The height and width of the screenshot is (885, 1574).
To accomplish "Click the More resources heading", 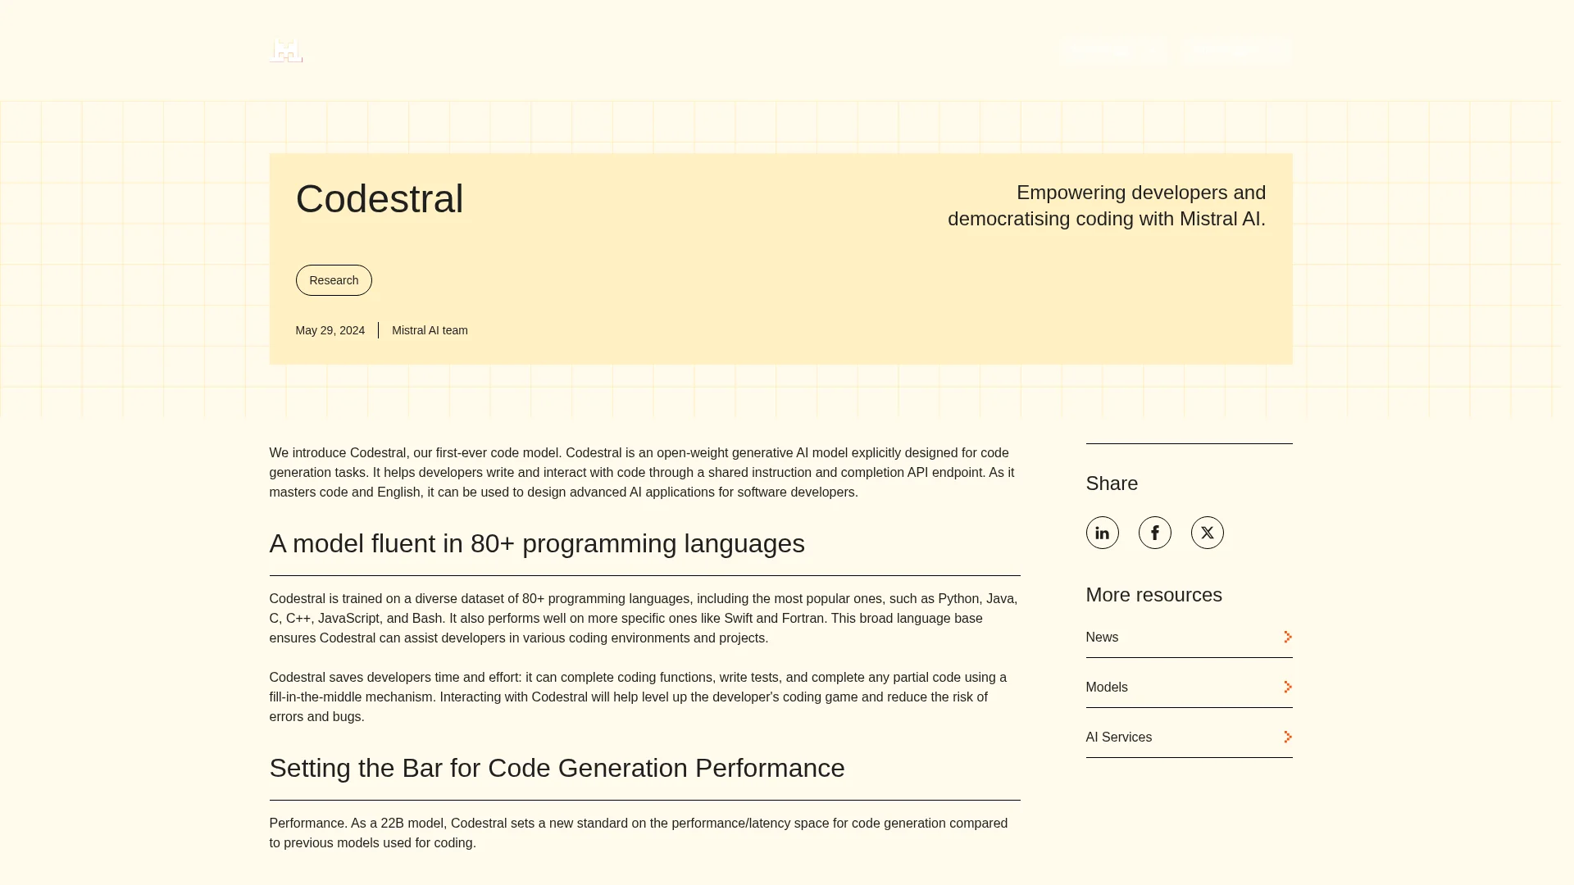I will pos(1153,595).
